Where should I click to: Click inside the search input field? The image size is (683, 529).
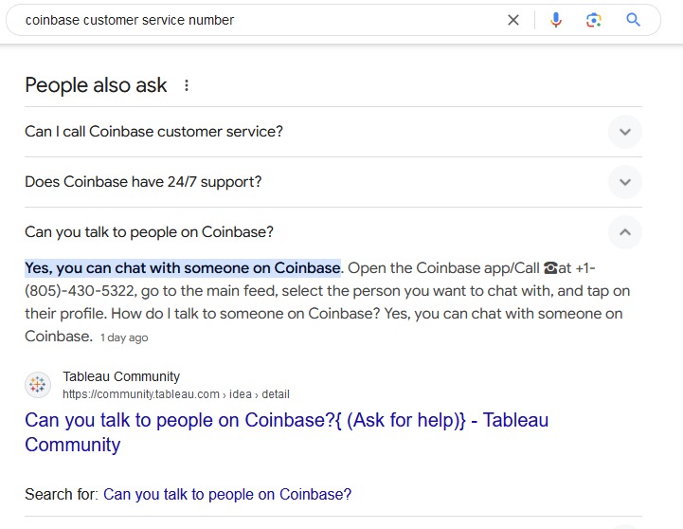(x=261, y=20)
